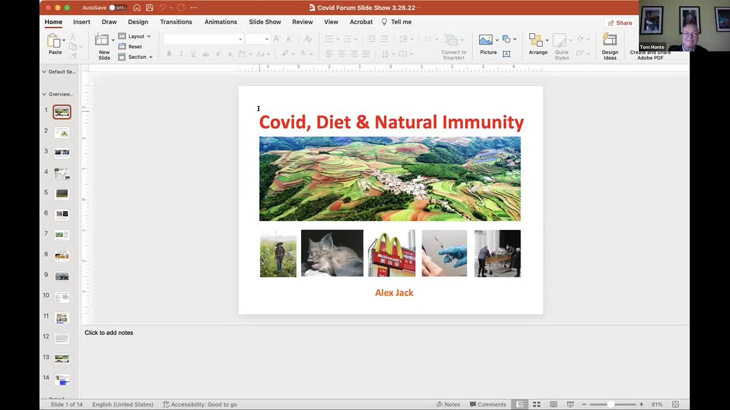Screen dimensions: 730x410
Task: Click the Undo arrow icon
Action: tap(163, 7)
